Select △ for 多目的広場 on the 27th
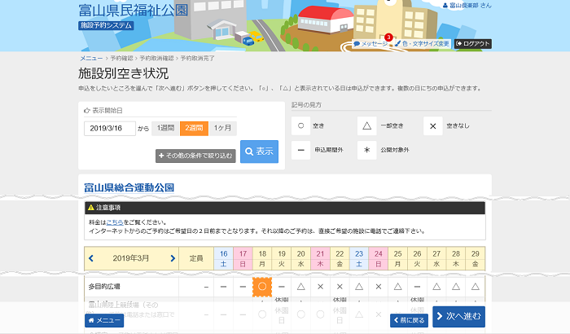 click(436, 287)
